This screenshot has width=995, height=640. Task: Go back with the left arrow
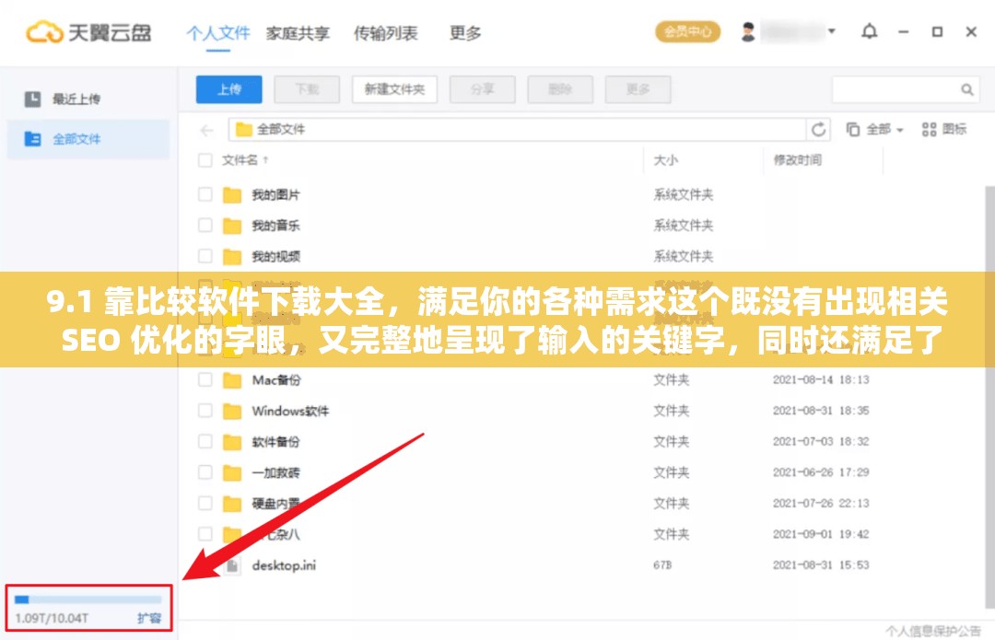pyautogui.click(x=207, y=131)
